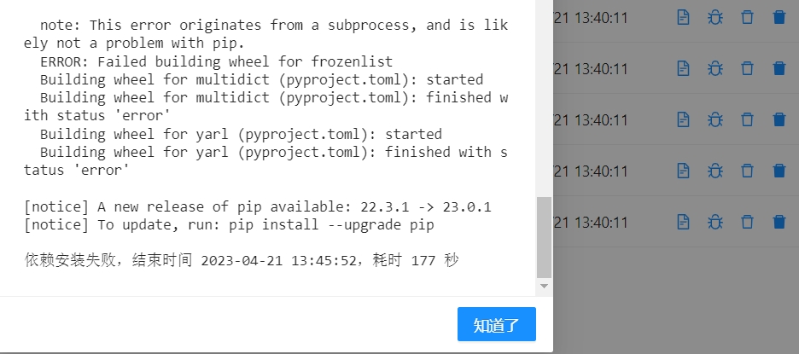Click the solid trash icon in the first row
The width and height of the screenshot is (799, 354).
779,17
